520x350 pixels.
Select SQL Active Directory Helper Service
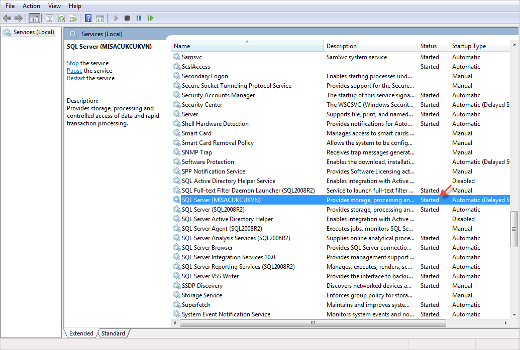(229, 181)
